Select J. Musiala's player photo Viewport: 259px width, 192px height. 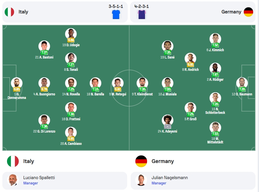(168, 83)
